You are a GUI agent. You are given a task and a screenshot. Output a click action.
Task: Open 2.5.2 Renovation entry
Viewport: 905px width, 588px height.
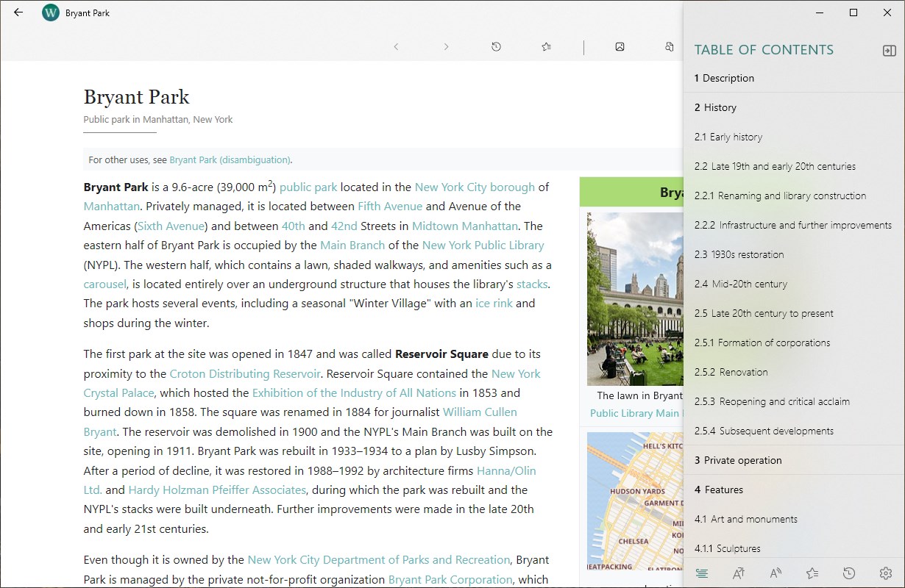[794, 372]
